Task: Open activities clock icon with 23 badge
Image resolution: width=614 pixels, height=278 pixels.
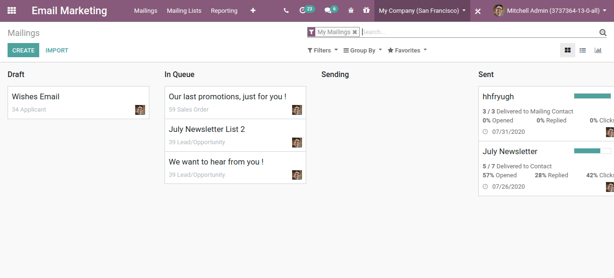Action: pyautogui.click(x=307, y=10)
